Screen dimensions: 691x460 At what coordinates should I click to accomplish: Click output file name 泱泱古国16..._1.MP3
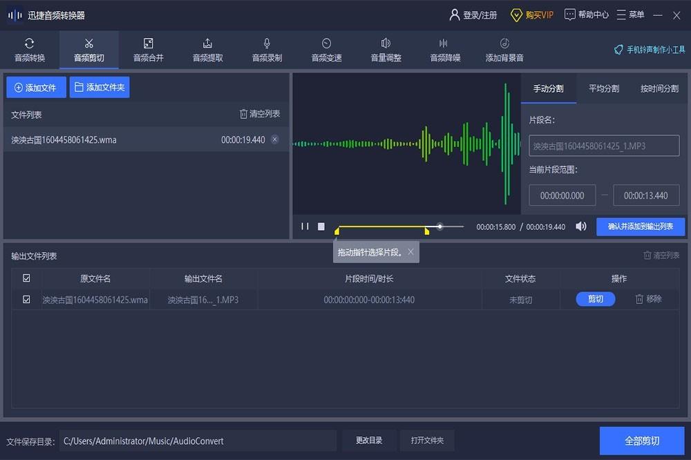[x=203, y=300]
